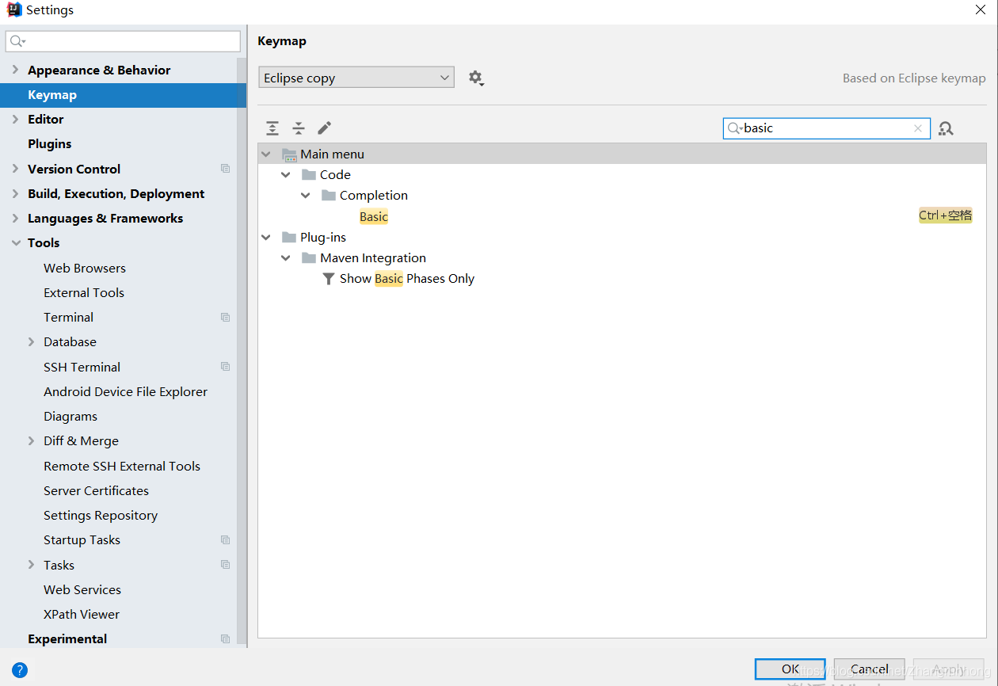Expand the Diff & Merge subsection
The image size is (998, 686).
31,440
